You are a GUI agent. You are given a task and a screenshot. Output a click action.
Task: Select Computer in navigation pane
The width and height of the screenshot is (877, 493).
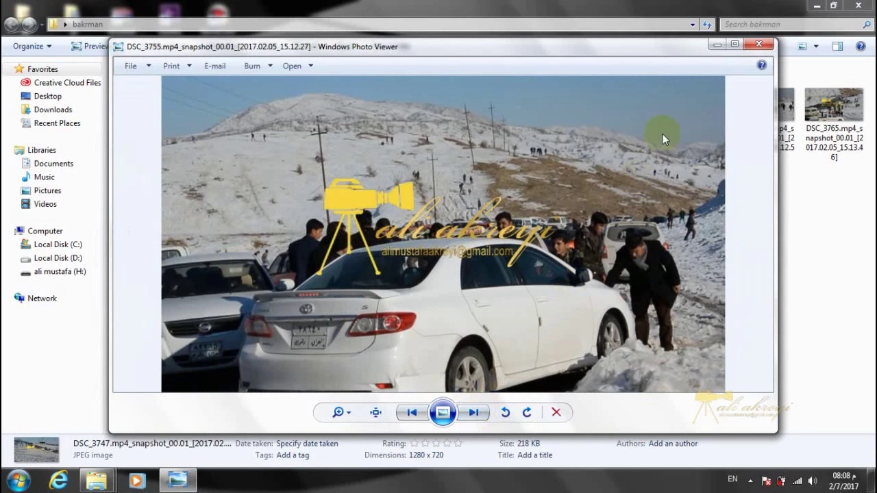click(x=45, y=231)
